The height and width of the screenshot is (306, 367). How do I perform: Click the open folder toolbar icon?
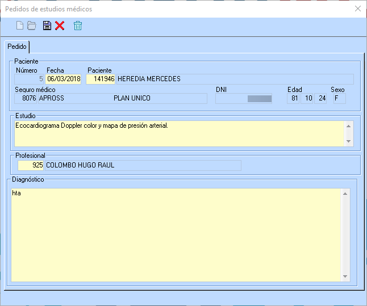coord(32,26)
